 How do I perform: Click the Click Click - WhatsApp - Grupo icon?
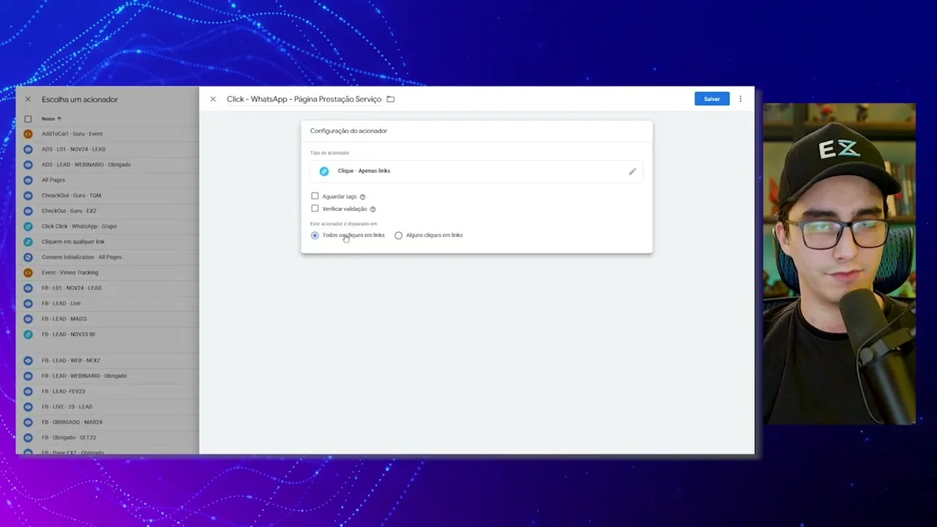point(28,226)
